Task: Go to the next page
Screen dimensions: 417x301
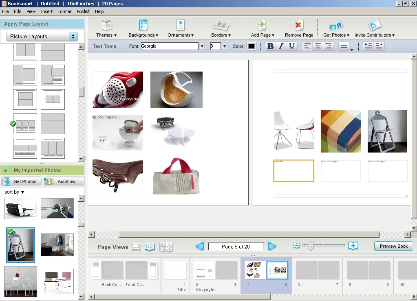Action: point(272,246)
